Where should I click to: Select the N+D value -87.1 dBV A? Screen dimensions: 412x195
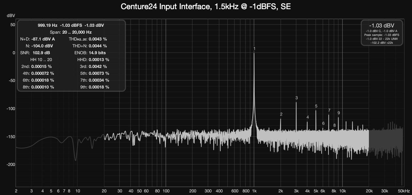(x=43, y=39)
